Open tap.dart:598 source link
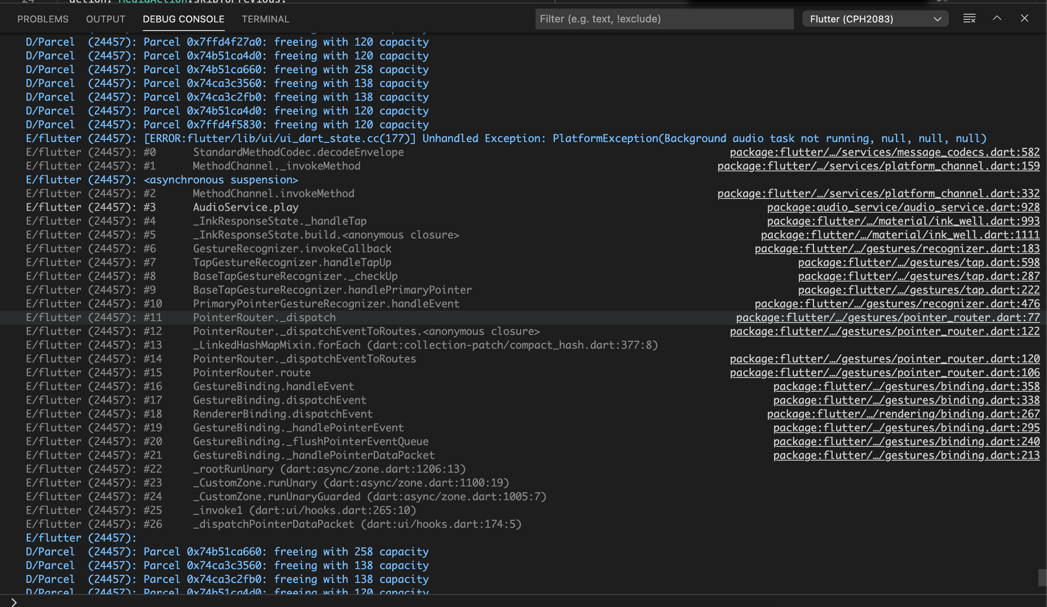1047x607 pixels. 919,262
